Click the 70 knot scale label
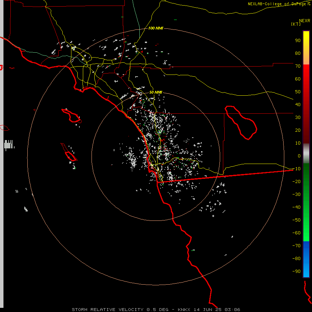Image resolution: width=312 pixels, height=312 pixels. (x=298, y=66)
